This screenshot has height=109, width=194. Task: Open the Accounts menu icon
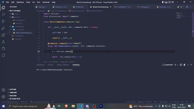click(3, 90)
